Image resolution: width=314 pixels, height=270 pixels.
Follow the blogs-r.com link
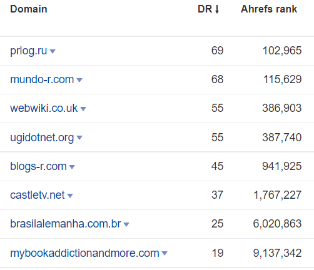pos(38,166)
